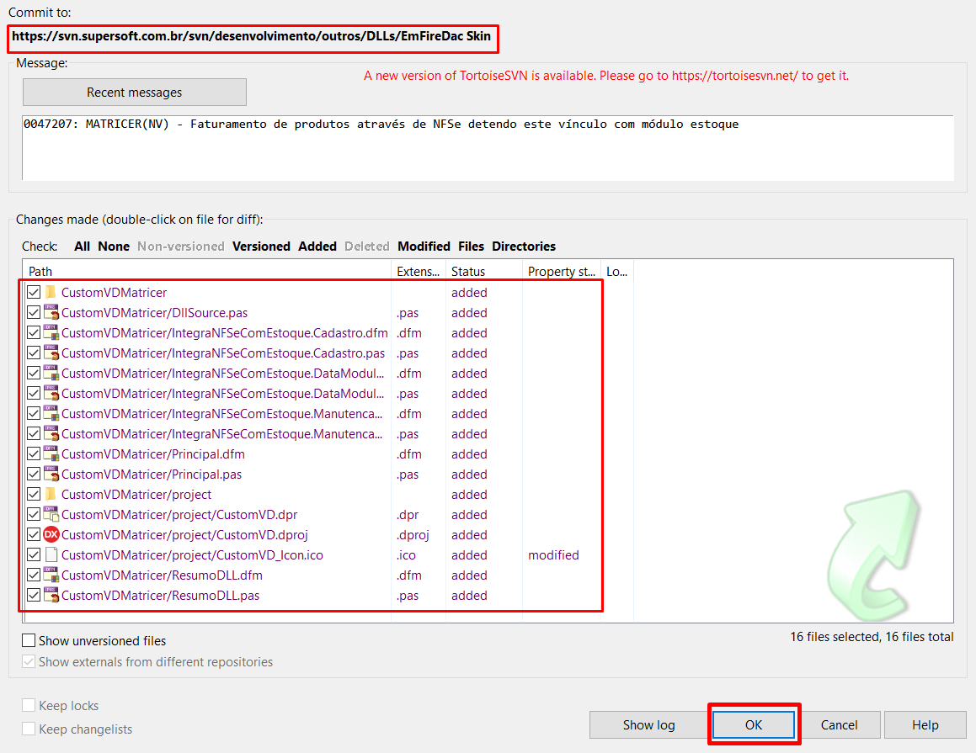Click the CustomVDMatricer folder icon
The height and width of the screenshot is (753, 976).
point(51,293)
